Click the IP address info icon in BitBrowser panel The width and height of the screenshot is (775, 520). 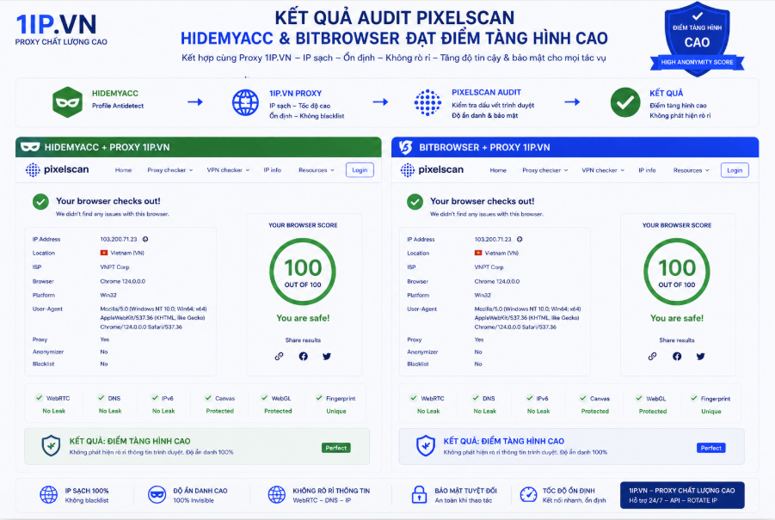(x=520, y=239)
